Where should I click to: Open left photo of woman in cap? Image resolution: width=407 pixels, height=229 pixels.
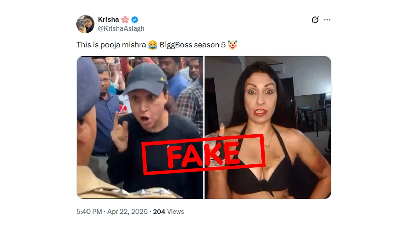pos(140,128)
